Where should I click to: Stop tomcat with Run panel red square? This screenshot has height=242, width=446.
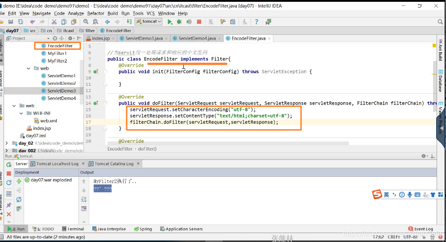point(9,173)
